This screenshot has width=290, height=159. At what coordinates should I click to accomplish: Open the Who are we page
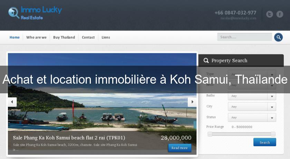pyautogui.click(x=37, y=37)
